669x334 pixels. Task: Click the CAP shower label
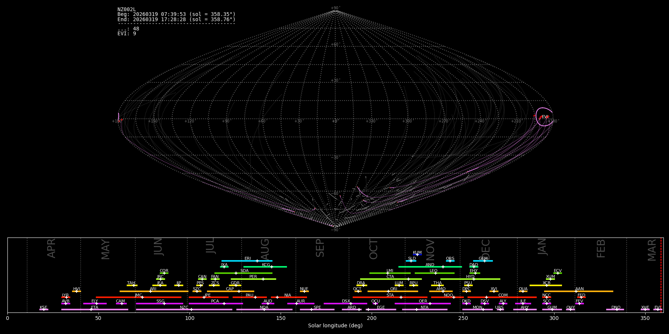tap(230, 289)
